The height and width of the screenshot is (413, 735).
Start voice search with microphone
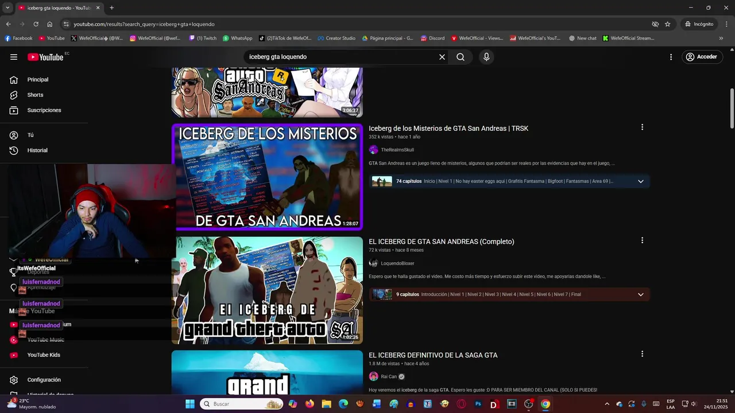486,57
